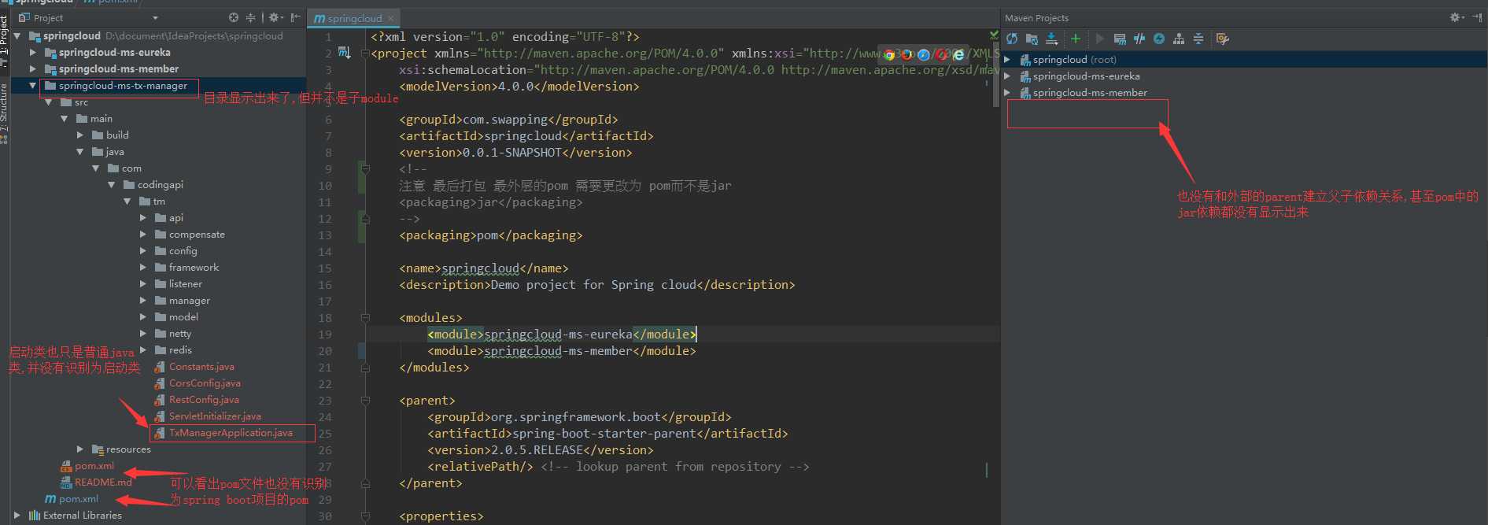Screen dimensions: 1488x525
Task: Open in Opera browser icon
Action: [x=941, y=54]
